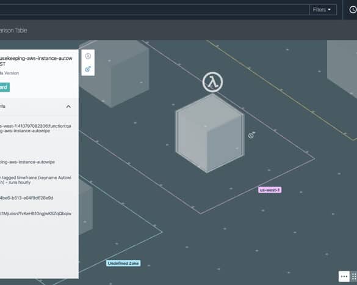Click the us-west-1 zone label
The height and width of the screenshot is (285, 357).
coord(270,190)
